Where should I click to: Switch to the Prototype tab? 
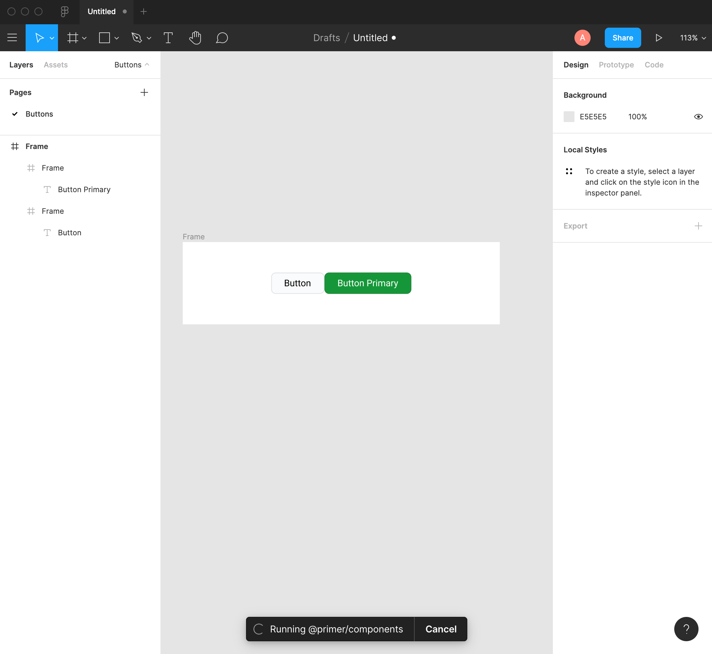pos(616,65)
